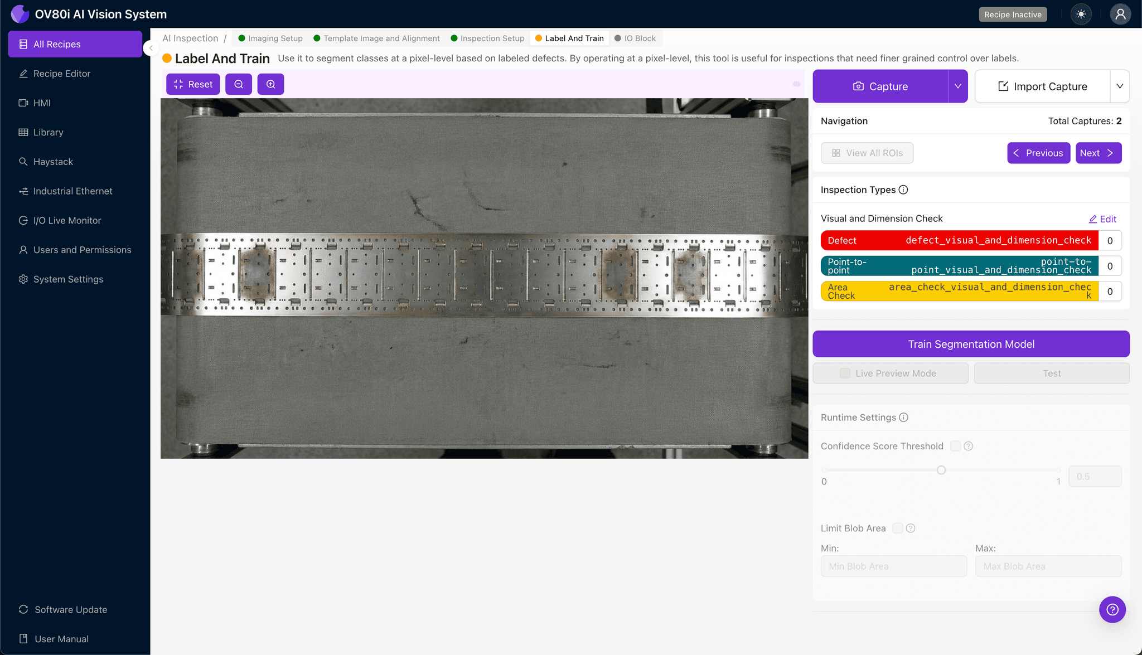This screenshot has width=1142, height=655.
Task: Click Train Segmentation Model button
Action: coord(971,344)
